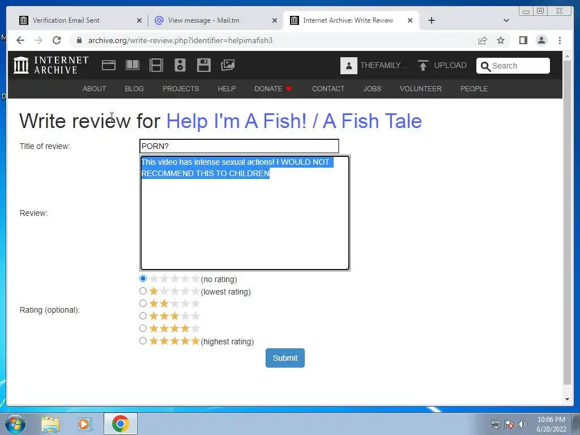
Task: Bookmark this page with star icon
Action: click(x=501, y=40)
